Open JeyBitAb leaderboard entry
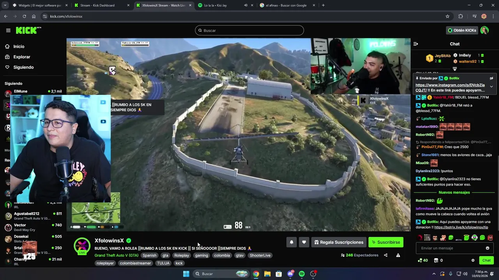 439,58
